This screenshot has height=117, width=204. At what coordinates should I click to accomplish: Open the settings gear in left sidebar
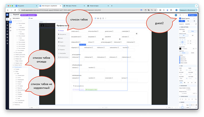[7, 43]
